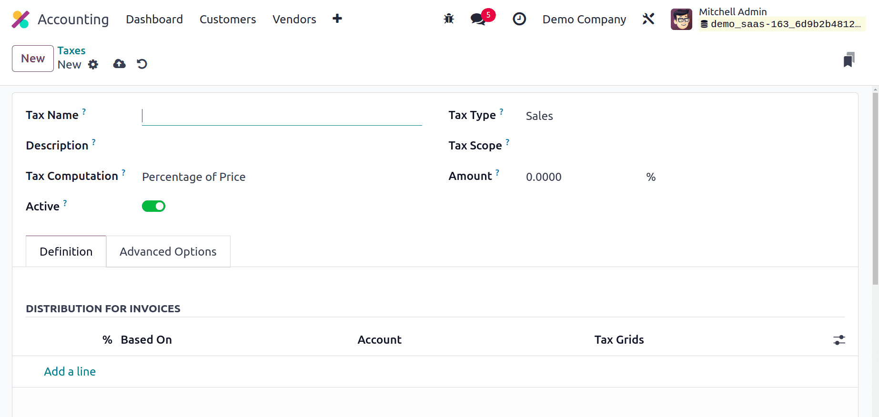Open the Customers menu
The image size is (879, 417).
228,20
